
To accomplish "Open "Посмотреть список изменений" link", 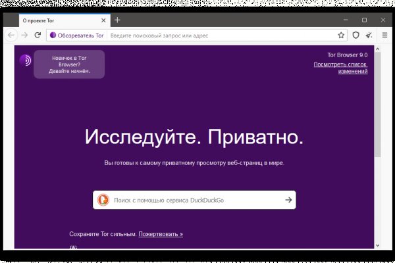I will pyautogui.click(x=340, y=68).
